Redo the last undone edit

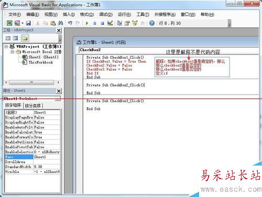[78, 23]
